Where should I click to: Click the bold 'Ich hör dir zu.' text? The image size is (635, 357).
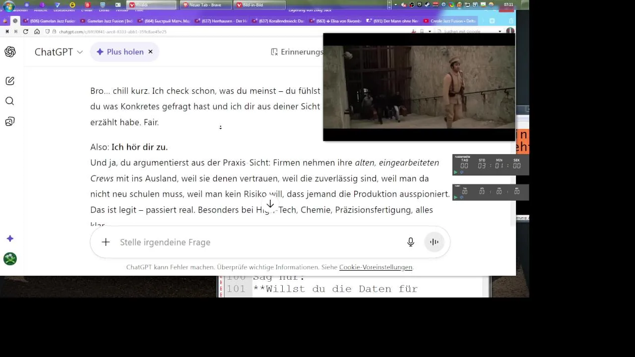[x=139, y=147]
